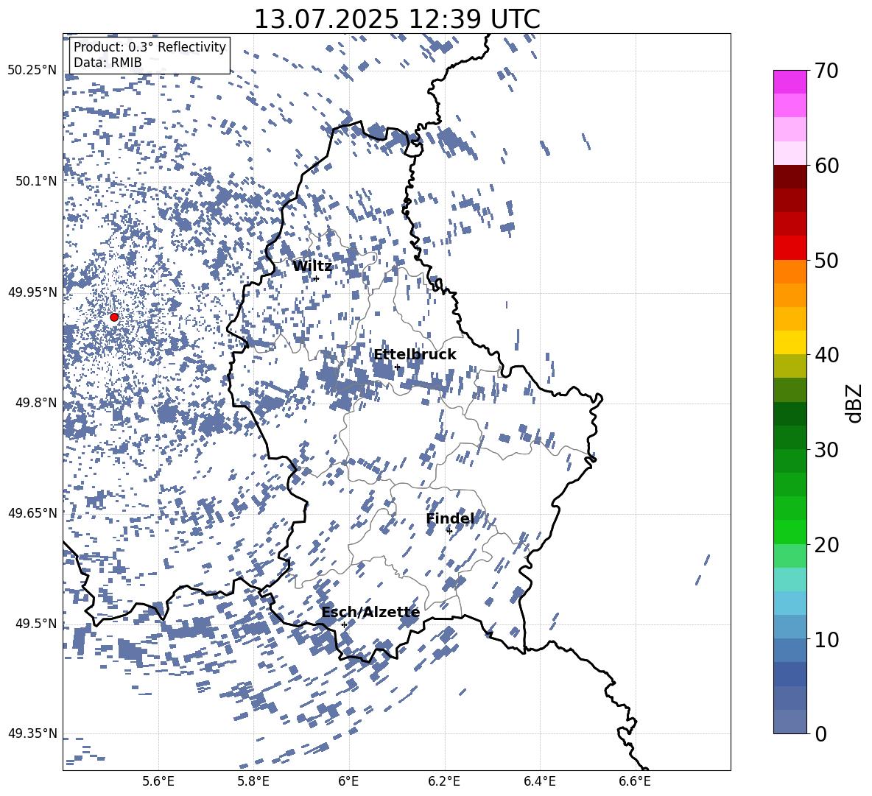Click the Wiltz station cross marker
The image size is (872, 796).
pos(317,278)
